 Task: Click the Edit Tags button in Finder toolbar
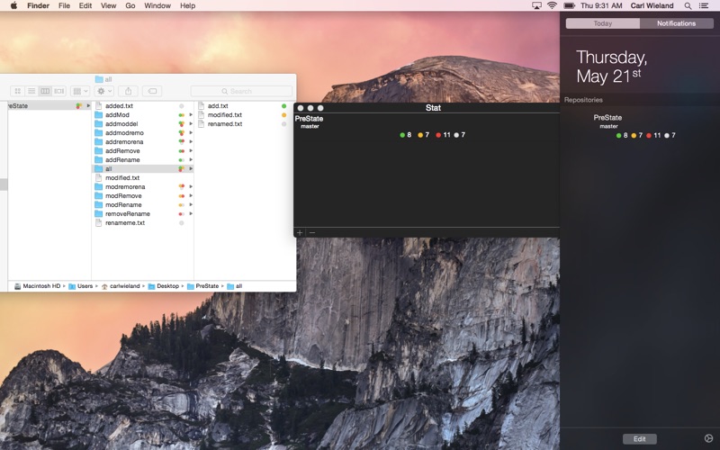click(152, 91)
